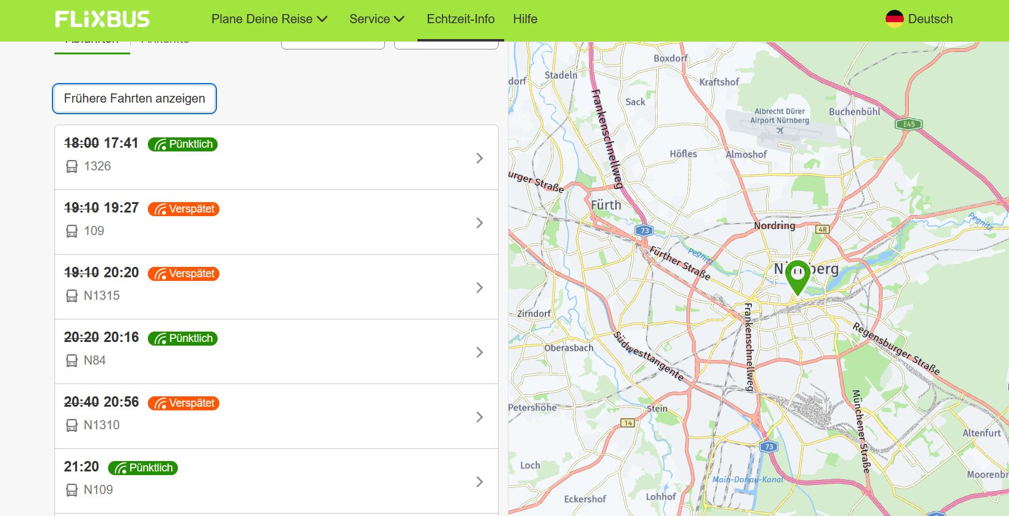
Task: Click the Fürth label on the map
Action: [606, 205]
